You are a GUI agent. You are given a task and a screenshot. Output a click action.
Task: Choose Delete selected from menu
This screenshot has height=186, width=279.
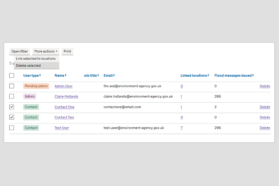pos(28,66)
